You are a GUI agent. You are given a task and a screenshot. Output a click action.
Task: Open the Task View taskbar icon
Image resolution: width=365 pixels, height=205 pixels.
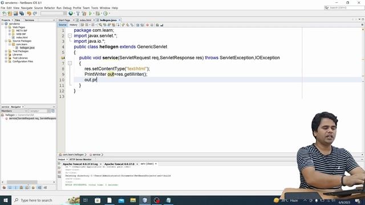pos(85,200)
